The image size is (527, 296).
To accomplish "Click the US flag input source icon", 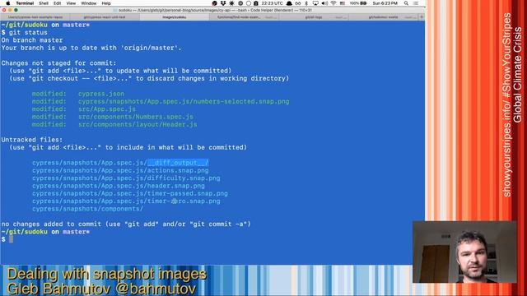I will (x=343, y=3).
